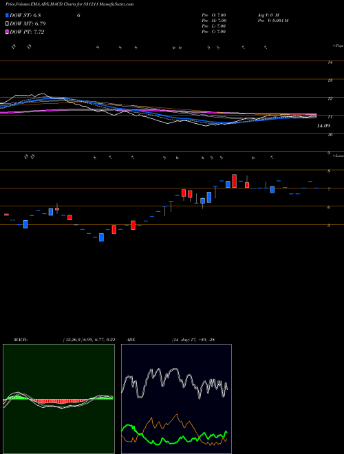Click the price axis label 8
The image size is (344, 454).
(329, 171)
